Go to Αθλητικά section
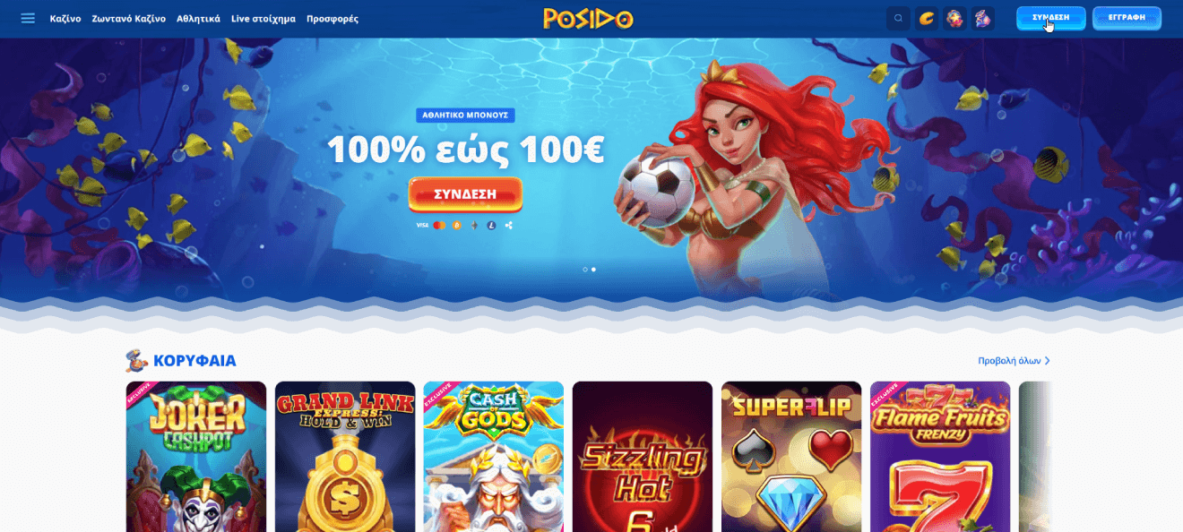Viewport: 1183px width, 532px height. (198, 19)
